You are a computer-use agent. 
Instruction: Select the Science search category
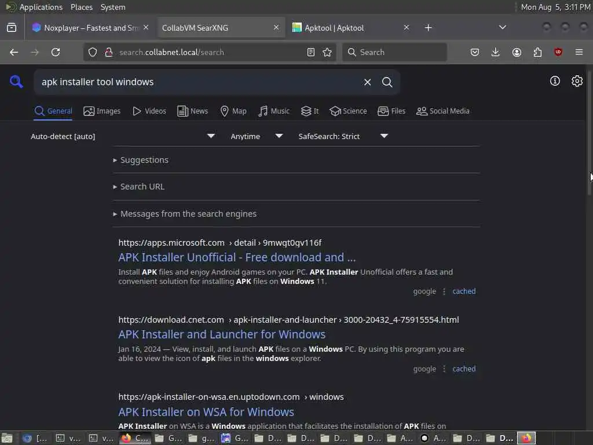point(348,111)
